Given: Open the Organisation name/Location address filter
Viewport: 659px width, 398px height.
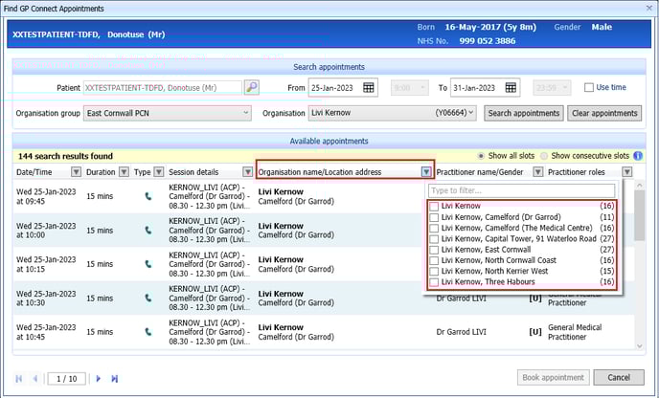Looking at the screenshot, I should pos(425,172).
